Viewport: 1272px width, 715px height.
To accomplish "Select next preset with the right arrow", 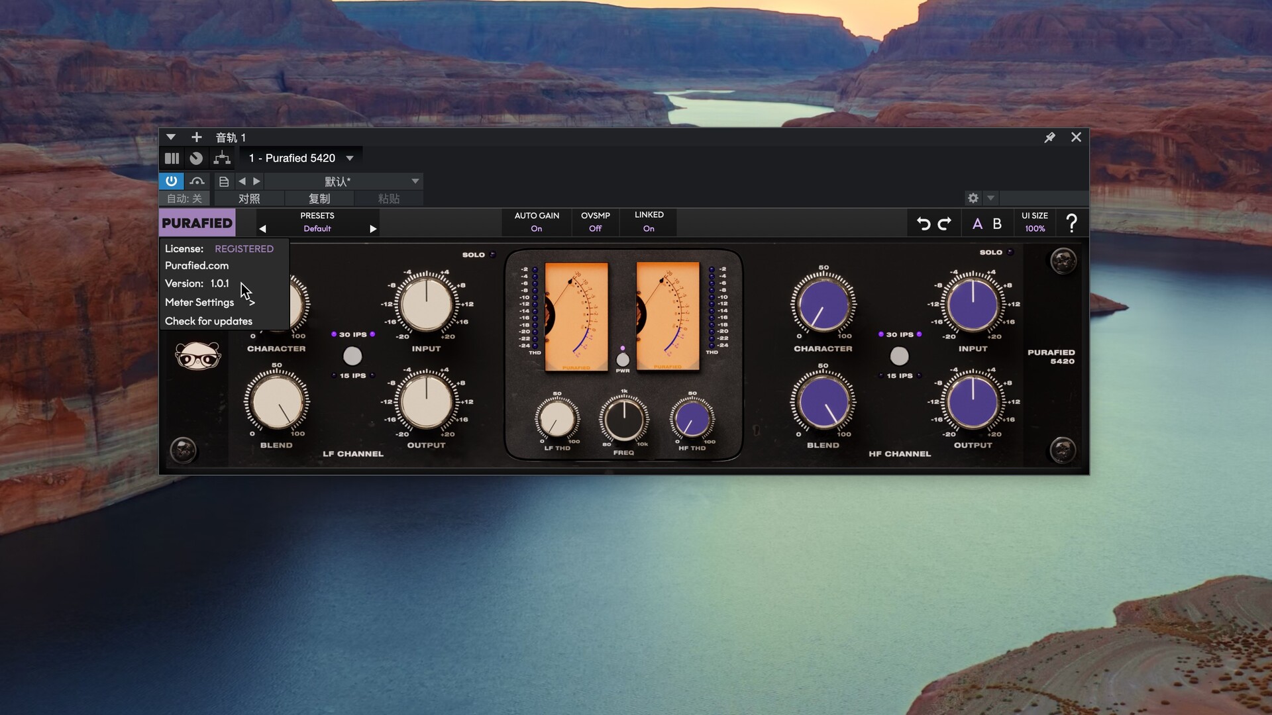I will (x=373, y=229).
